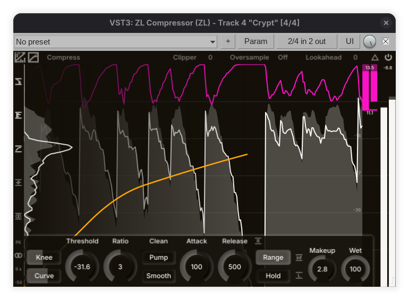Open the Oversample Off selector
This screenshot has height=300, width=409.
283,57
